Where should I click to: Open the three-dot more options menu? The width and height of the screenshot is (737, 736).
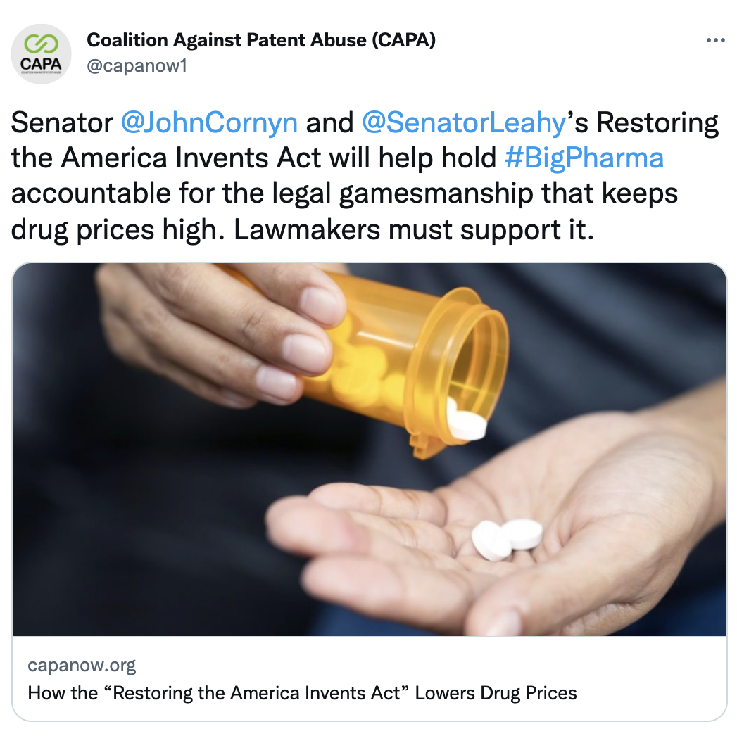pos(715,40)
